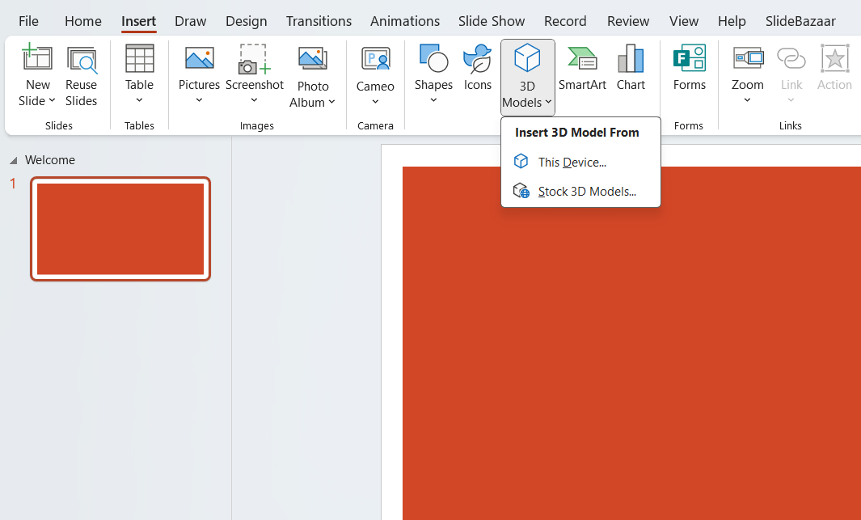Insert a SmartArt graphic
861x520 pixels.
[583, 69]
